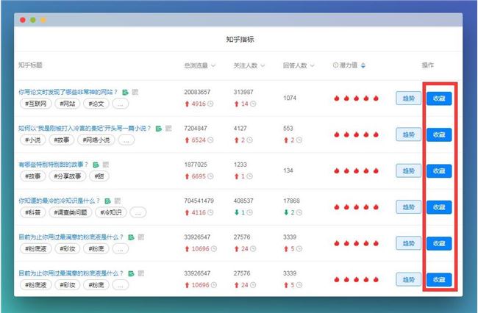Click grey QR icon beside 开头写一篇小说 title
Screen dimensions: 478x313
(168, 129)
